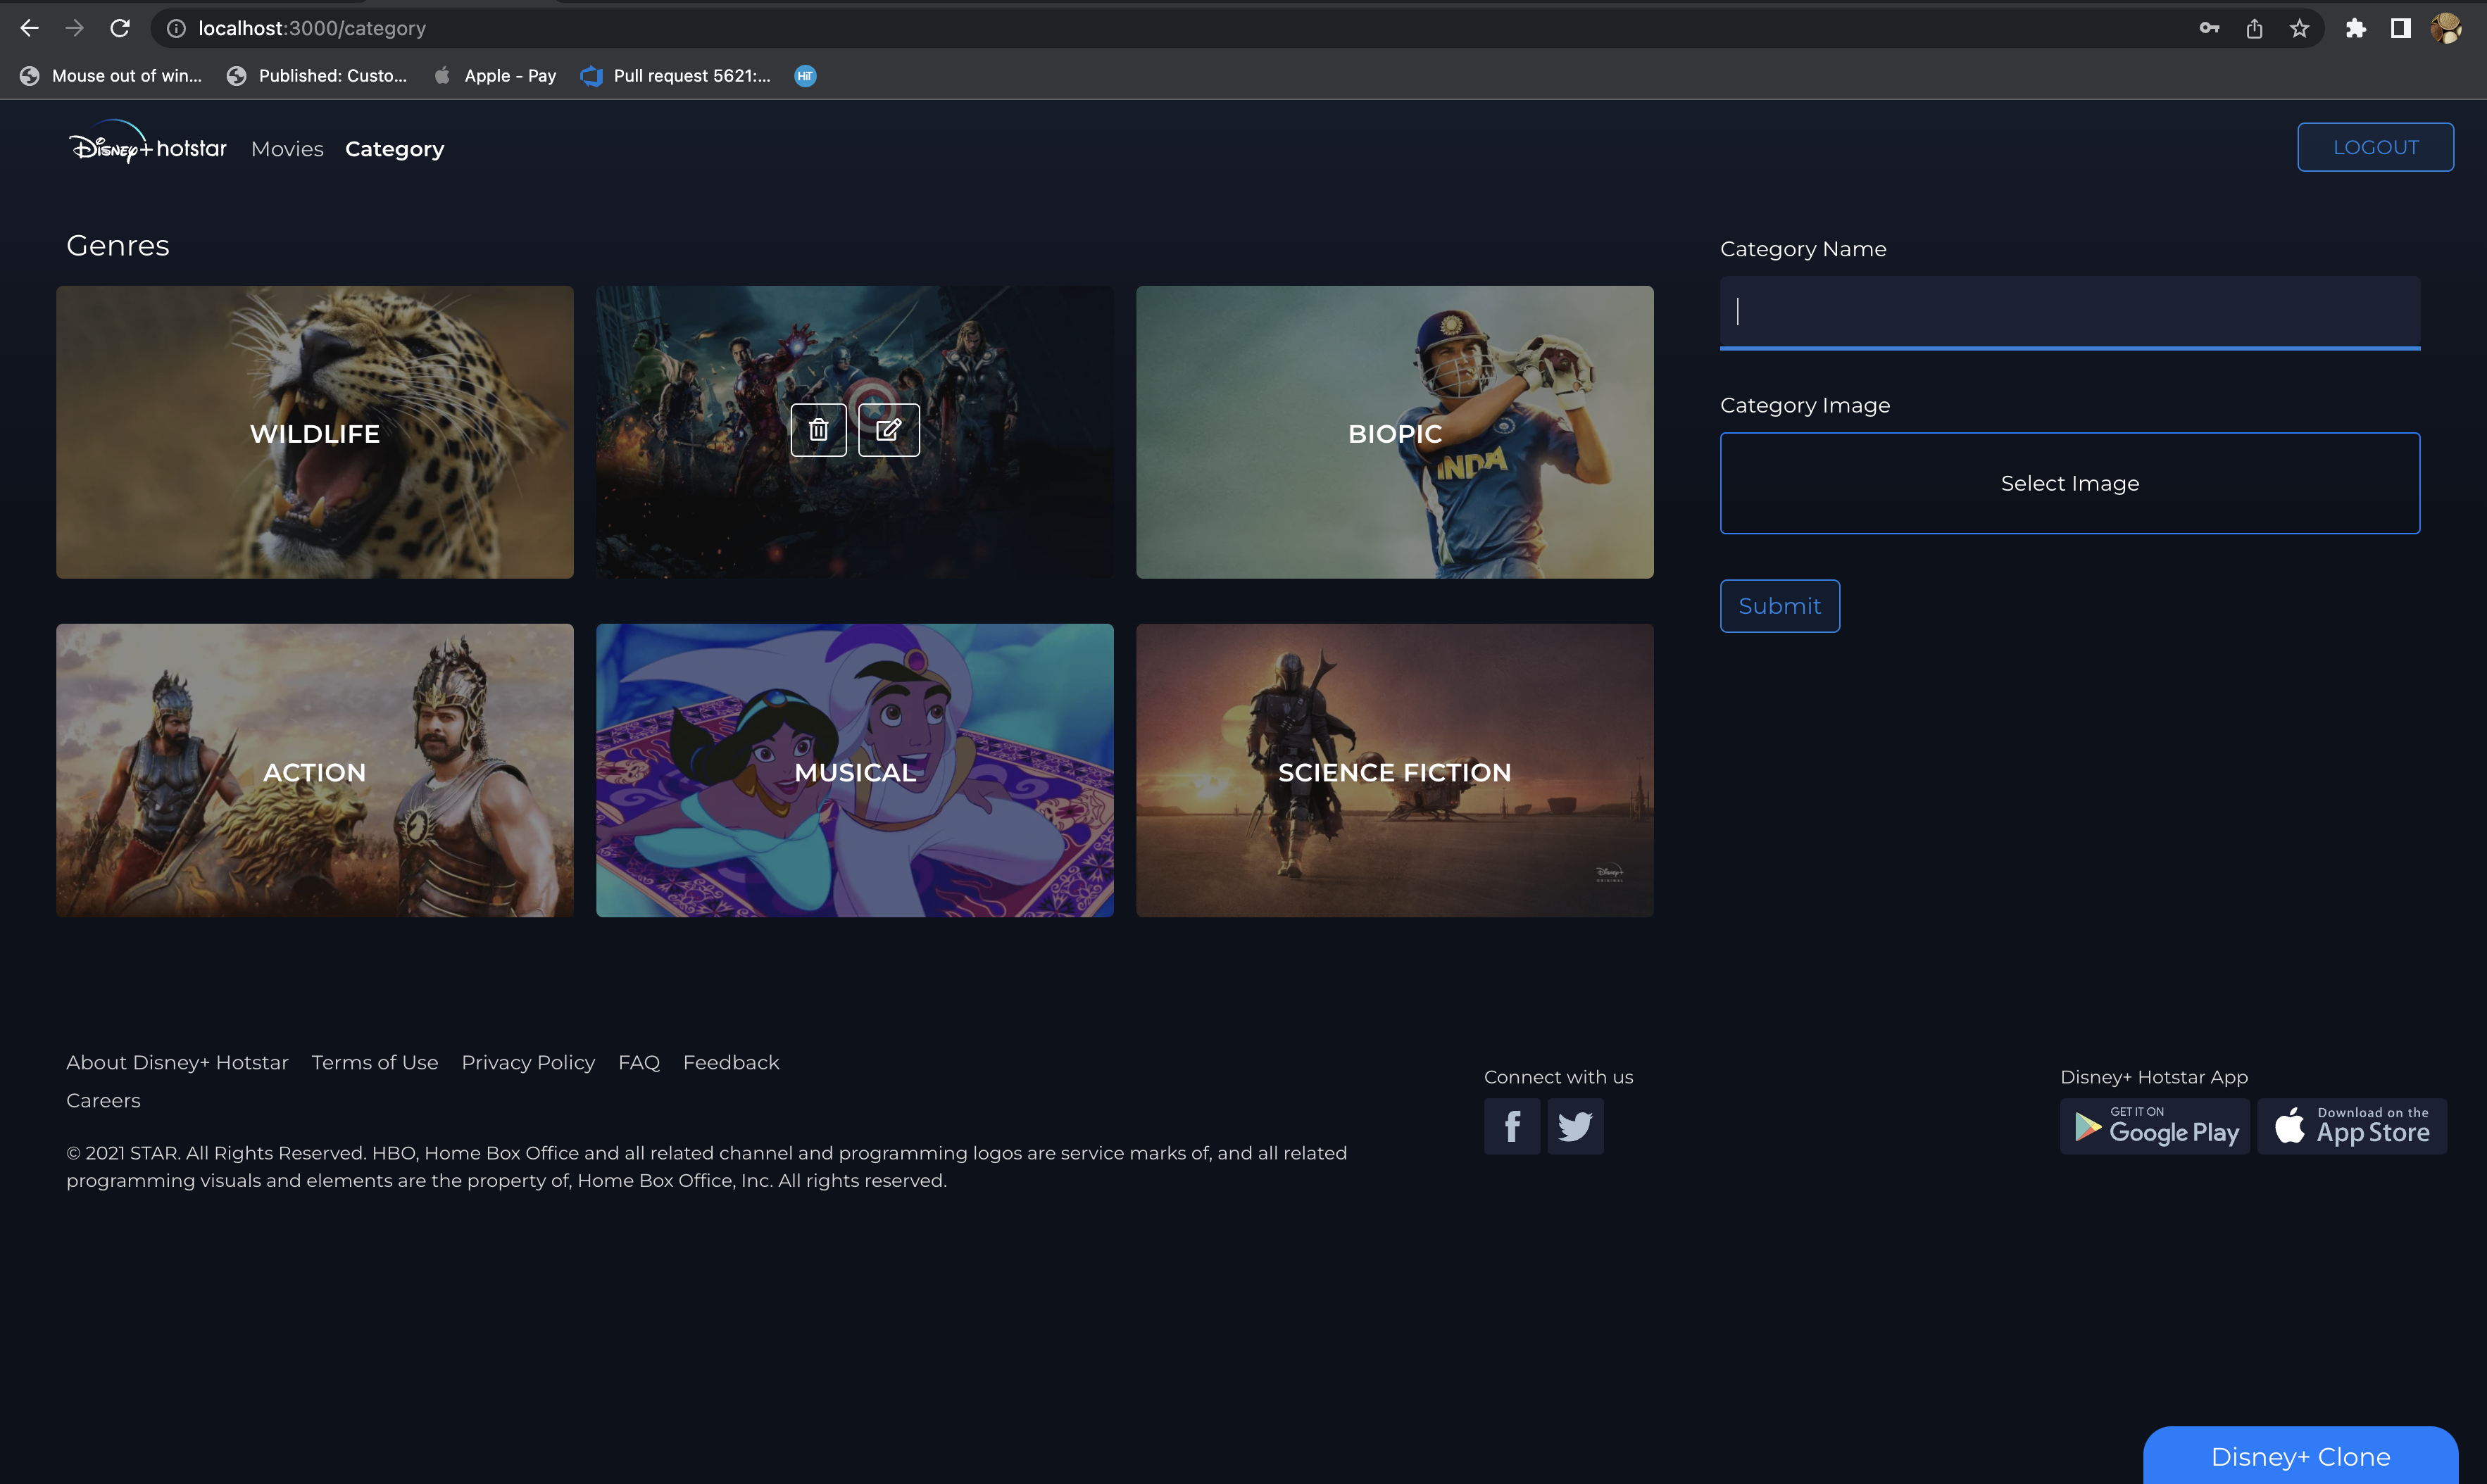
Task: Click the edit pencil icon on hovered genre
Action: [x=888, y=430]
